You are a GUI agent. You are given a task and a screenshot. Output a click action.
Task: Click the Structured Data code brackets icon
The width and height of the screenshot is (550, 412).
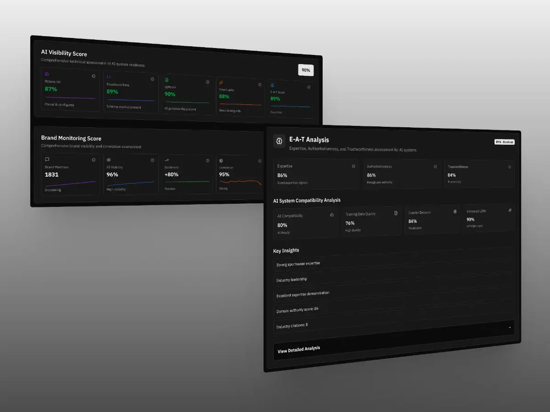109,77
